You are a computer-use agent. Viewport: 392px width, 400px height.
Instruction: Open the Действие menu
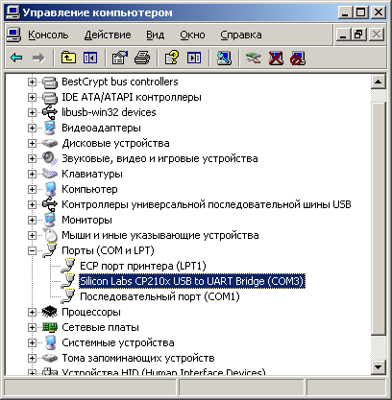[108, 35]
